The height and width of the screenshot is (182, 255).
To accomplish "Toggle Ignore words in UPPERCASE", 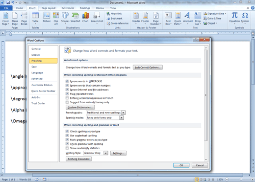I will point(67,81).
